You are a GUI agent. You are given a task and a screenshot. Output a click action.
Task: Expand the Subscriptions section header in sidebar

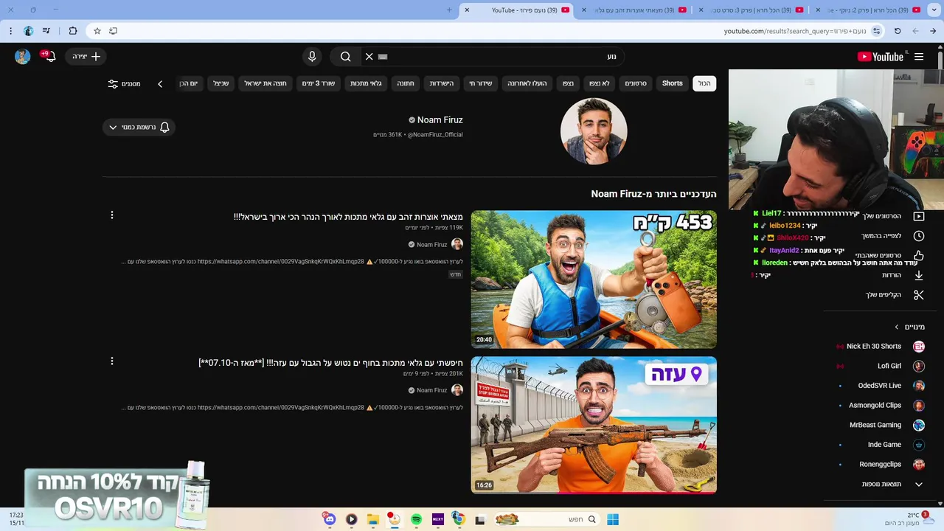910,327
